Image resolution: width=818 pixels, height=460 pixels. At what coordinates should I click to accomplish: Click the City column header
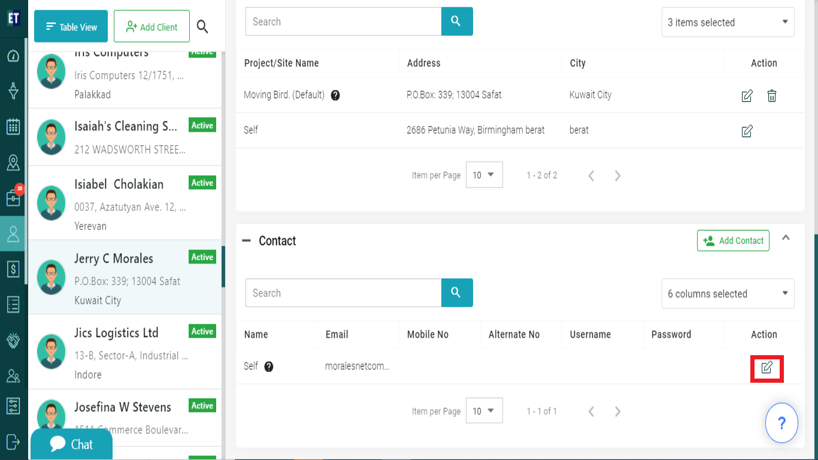(577, 63)
